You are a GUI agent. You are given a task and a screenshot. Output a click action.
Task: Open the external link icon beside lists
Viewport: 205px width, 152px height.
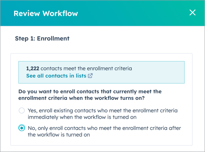click(x=90, y=76)
